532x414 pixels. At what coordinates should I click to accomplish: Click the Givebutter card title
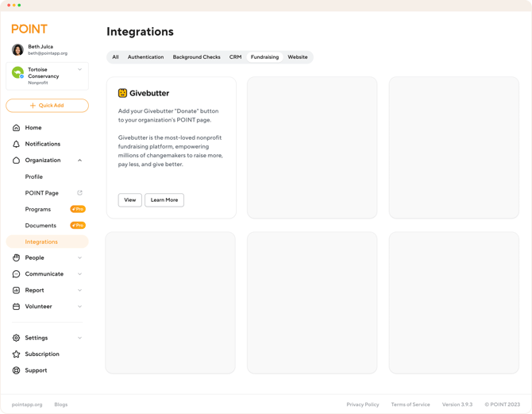click(x=149, y=93)
